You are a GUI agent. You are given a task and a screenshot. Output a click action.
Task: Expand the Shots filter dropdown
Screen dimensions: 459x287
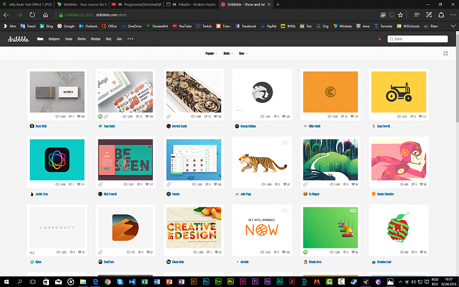point(228,53)
